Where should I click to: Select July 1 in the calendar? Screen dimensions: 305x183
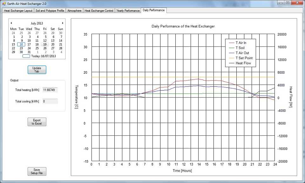tap(13, 37)
